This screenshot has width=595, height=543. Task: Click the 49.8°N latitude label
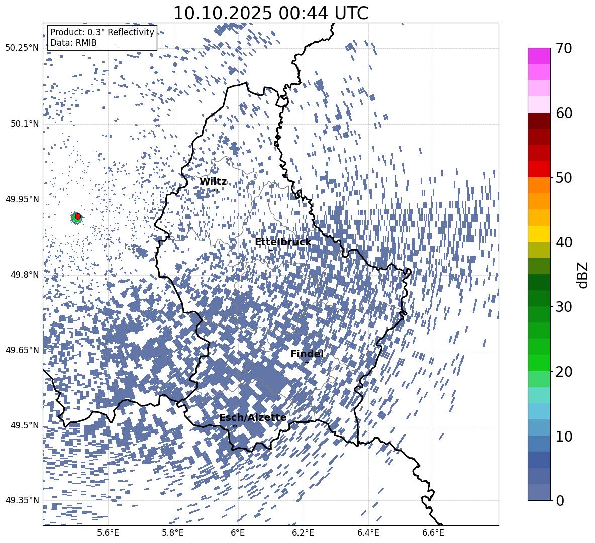25,275
